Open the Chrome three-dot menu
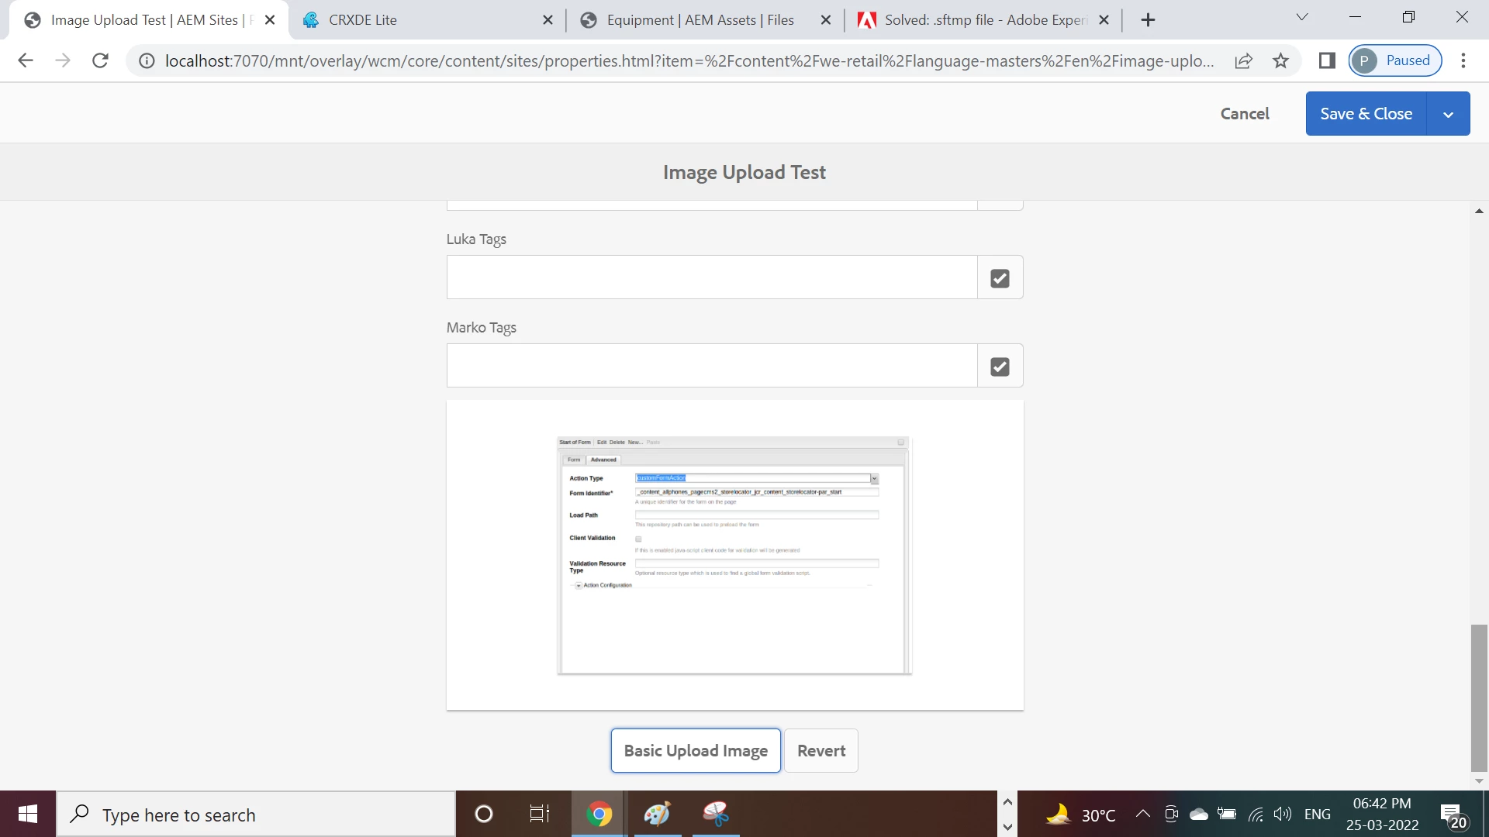Screen dimensions: 1489x837 tap(1463, 60)
